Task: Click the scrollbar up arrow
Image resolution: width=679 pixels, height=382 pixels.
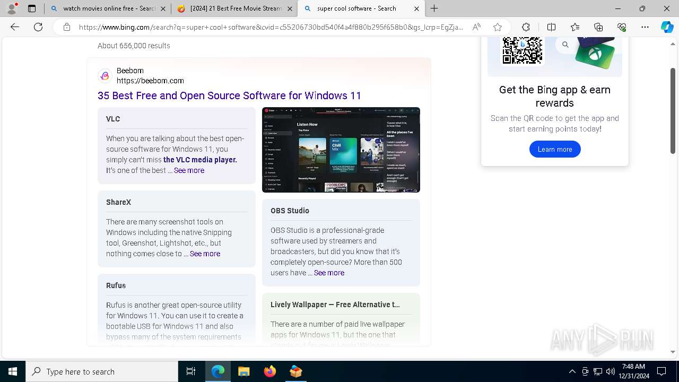Action: click(x=673, y=44)
